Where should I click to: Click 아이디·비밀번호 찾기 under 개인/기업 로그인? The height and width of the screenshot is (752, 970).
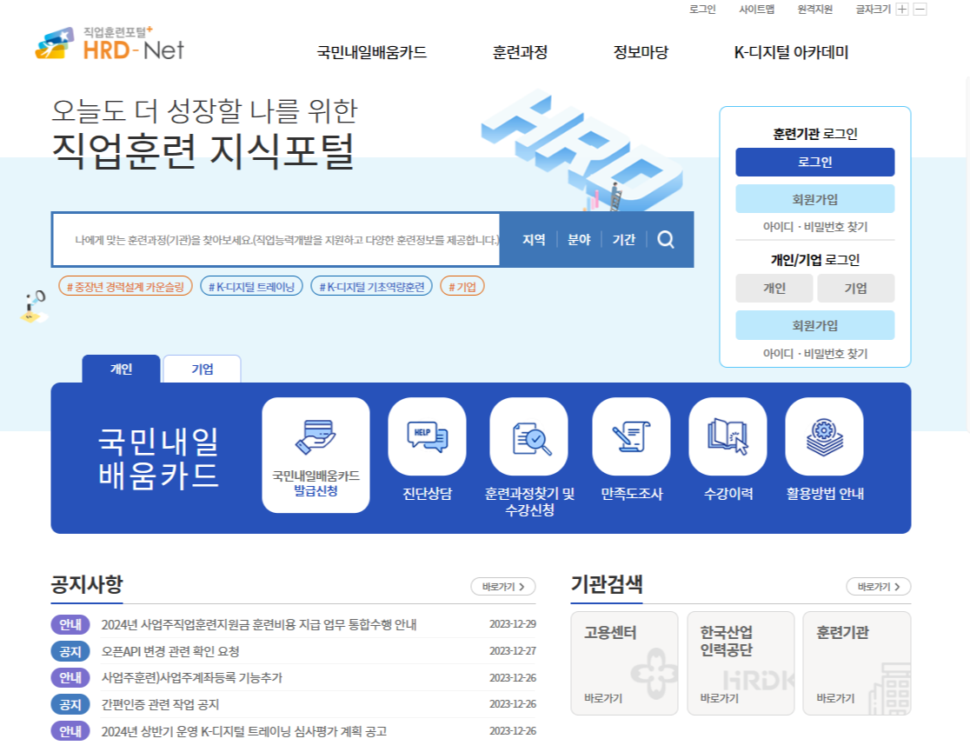click(x=814, y=354)
